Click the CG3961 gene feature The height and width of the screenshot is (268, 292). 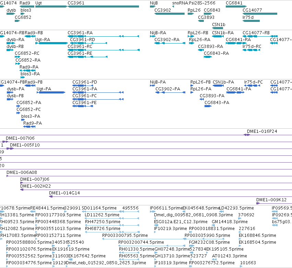103,7
